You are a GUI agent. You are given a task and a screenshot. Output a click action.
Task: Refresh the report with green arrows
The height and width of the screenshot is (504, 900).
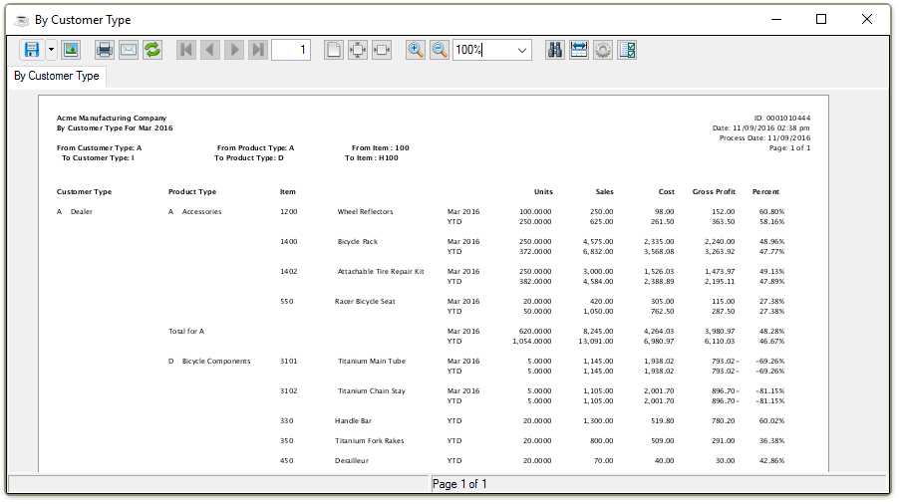point(152,50)
